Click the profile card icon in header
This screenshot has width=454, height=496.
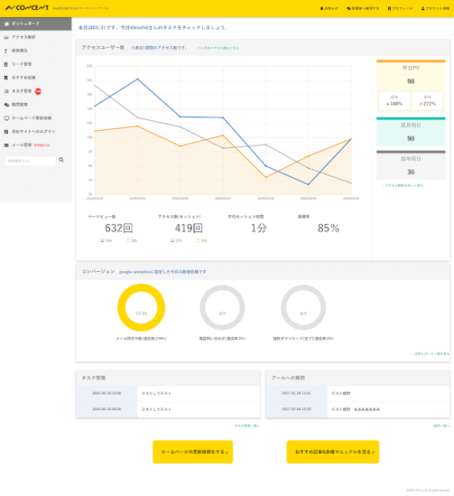[x=389, y=9]
